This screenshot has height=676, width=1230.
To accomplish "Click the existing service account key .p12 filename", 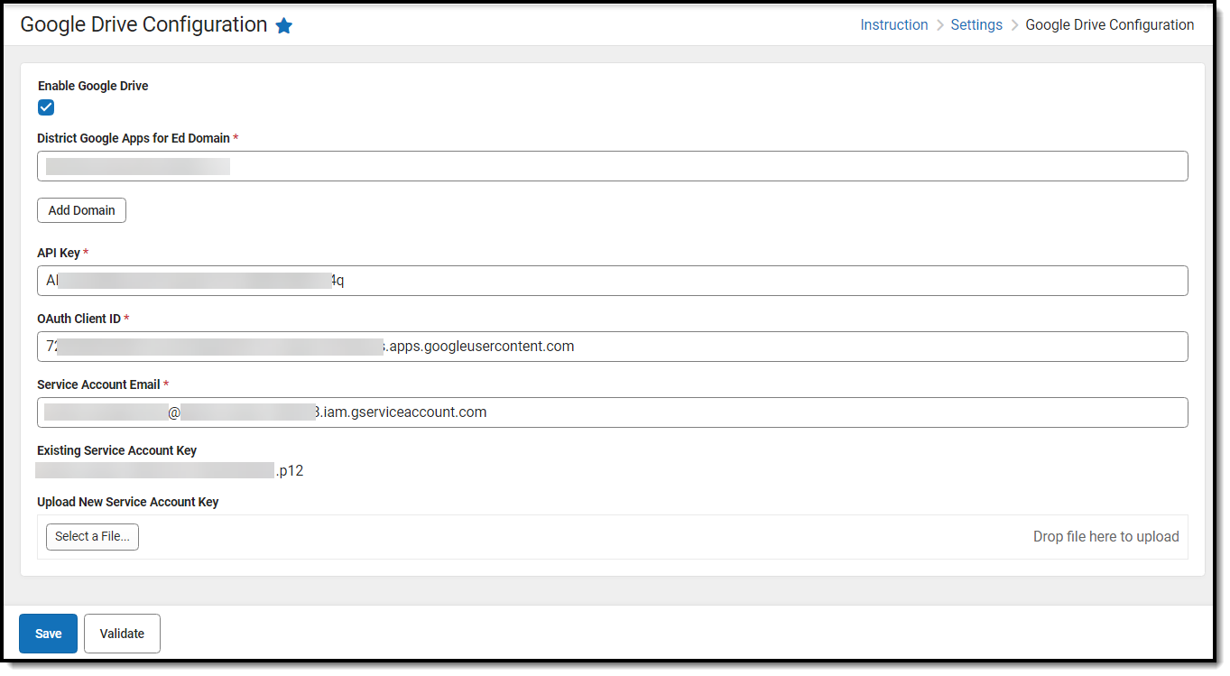I will click(x=170, y=470).
